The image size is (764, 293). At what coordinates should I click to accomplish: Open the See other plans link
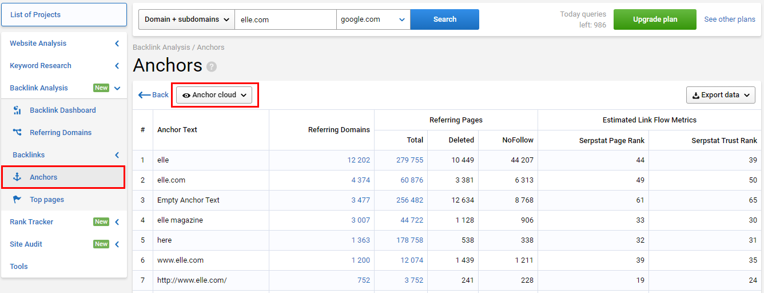(730, 19)
